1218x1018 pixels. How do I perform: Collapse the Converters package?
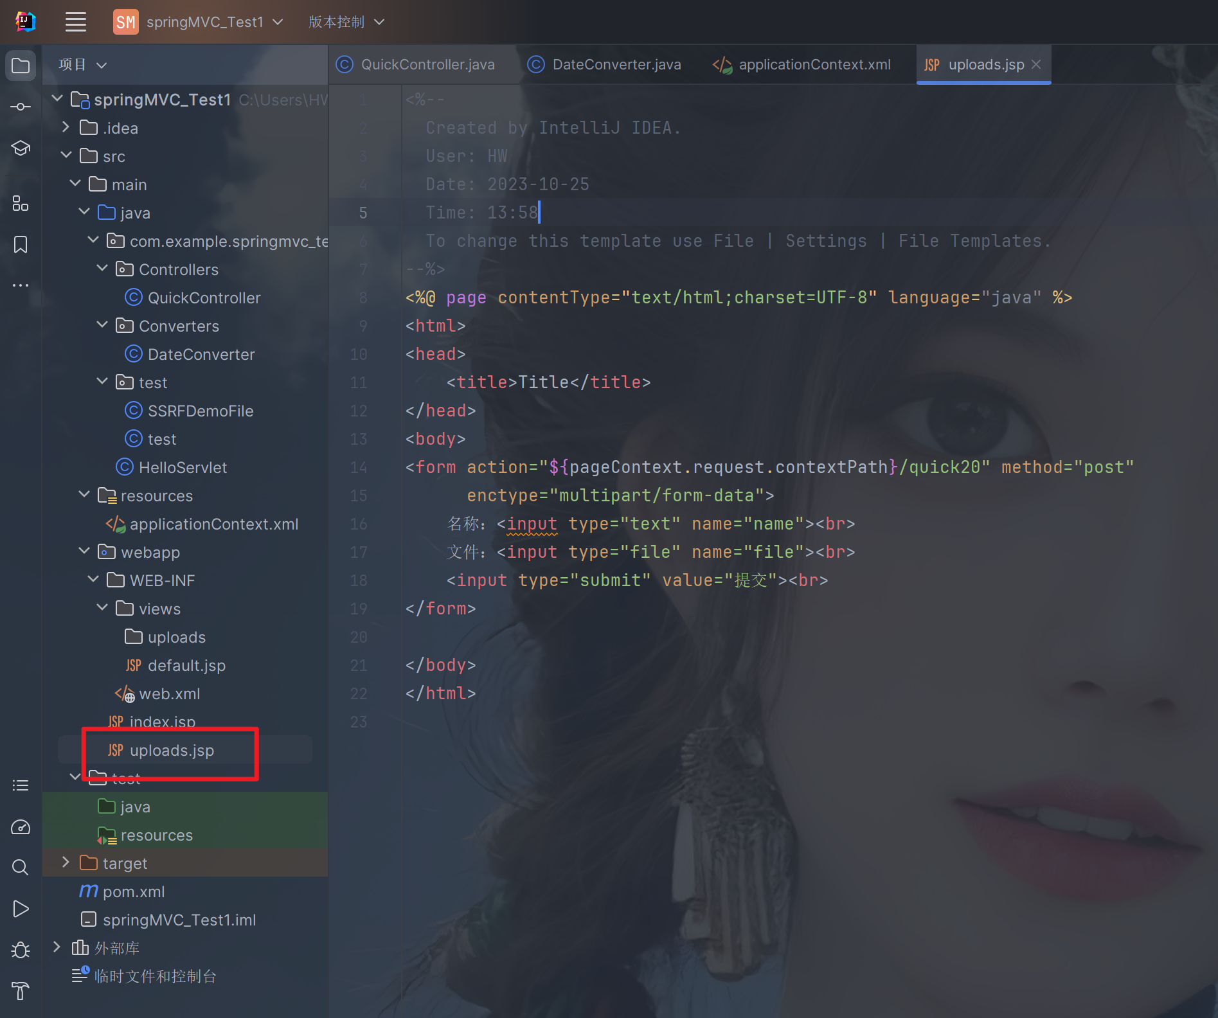[102, 325]
